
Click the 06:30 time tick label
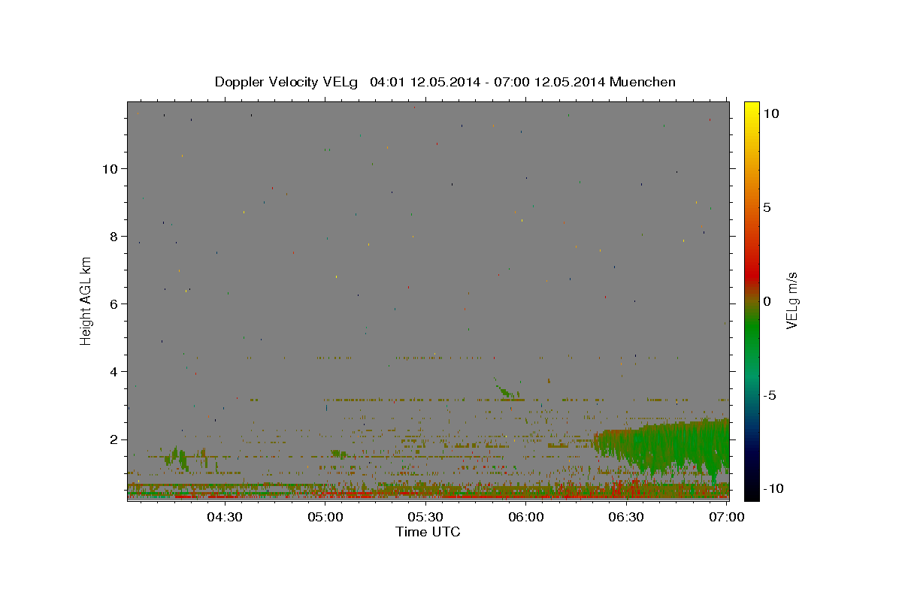pyautogui.click(x=626, y=517)
